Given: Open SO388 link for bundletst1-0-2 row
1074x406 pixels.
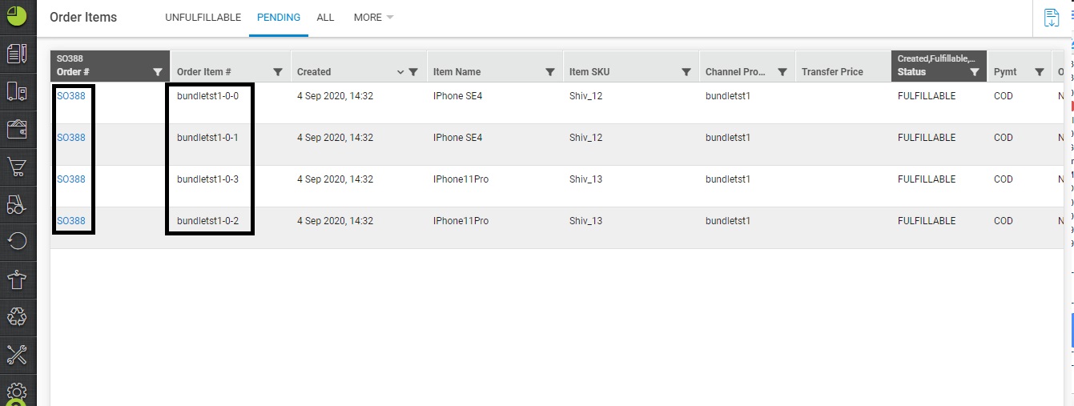Looking at the screenshot, I should [71, 221].
